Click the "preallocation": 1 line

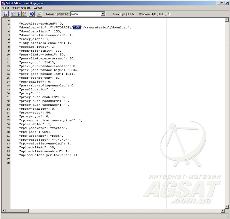tap(37, 89)
